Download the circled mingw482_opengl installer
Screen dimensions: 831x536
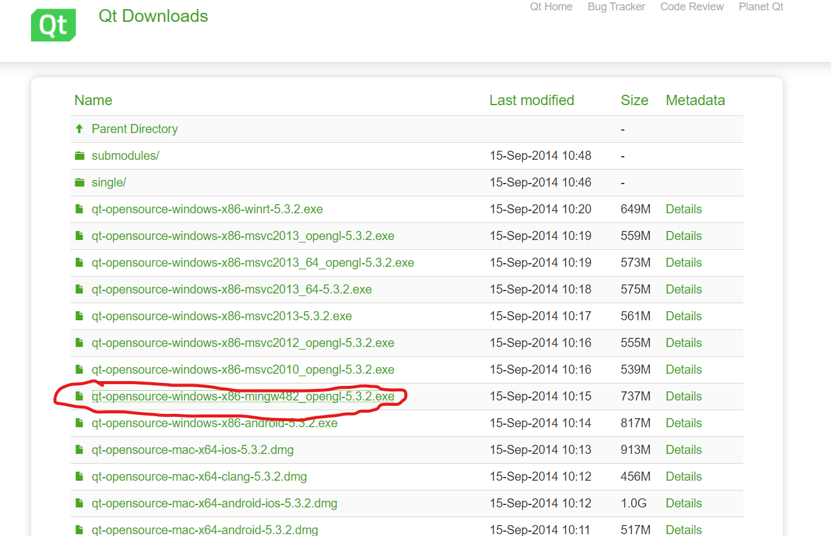[x=243, y=396]
